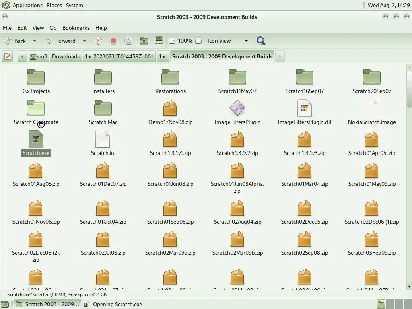Select the Scratch.ini file
Viewport: 412px width, 309px height.
click(x=103, y=144)
